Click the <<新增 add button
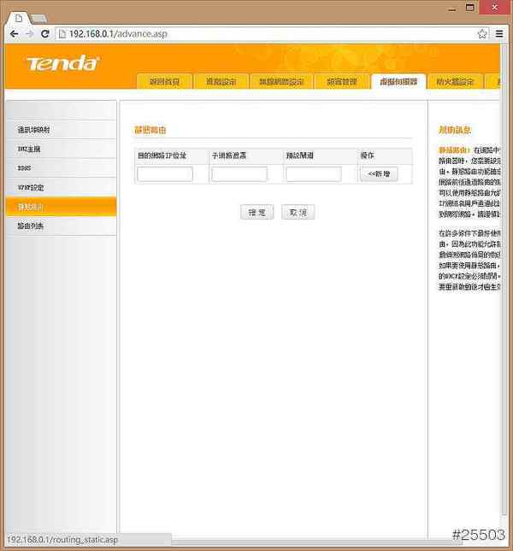The width and height of the screenshot is (513, 551). pyautogui.click(x=379, y=174)
